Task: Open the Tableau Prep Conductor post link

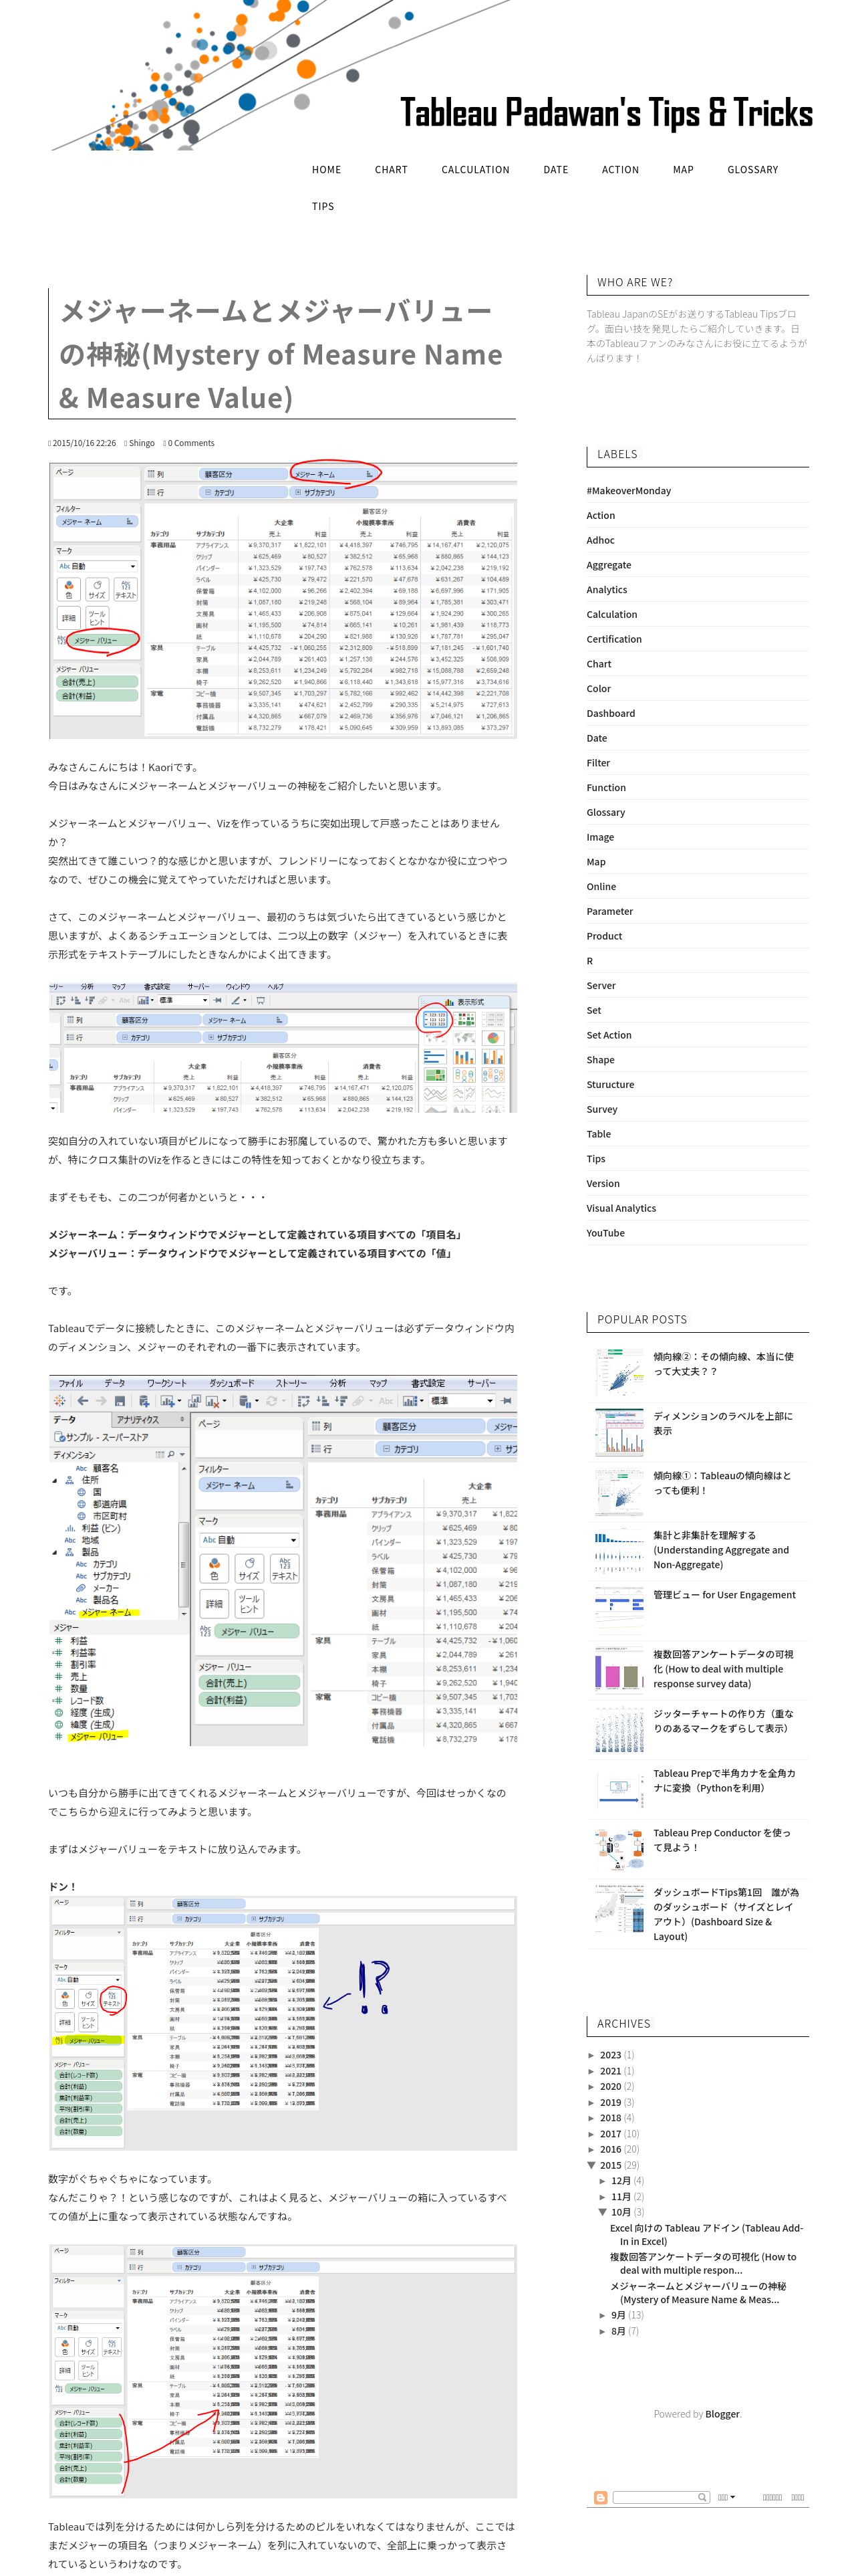Action: (721, 1840)
